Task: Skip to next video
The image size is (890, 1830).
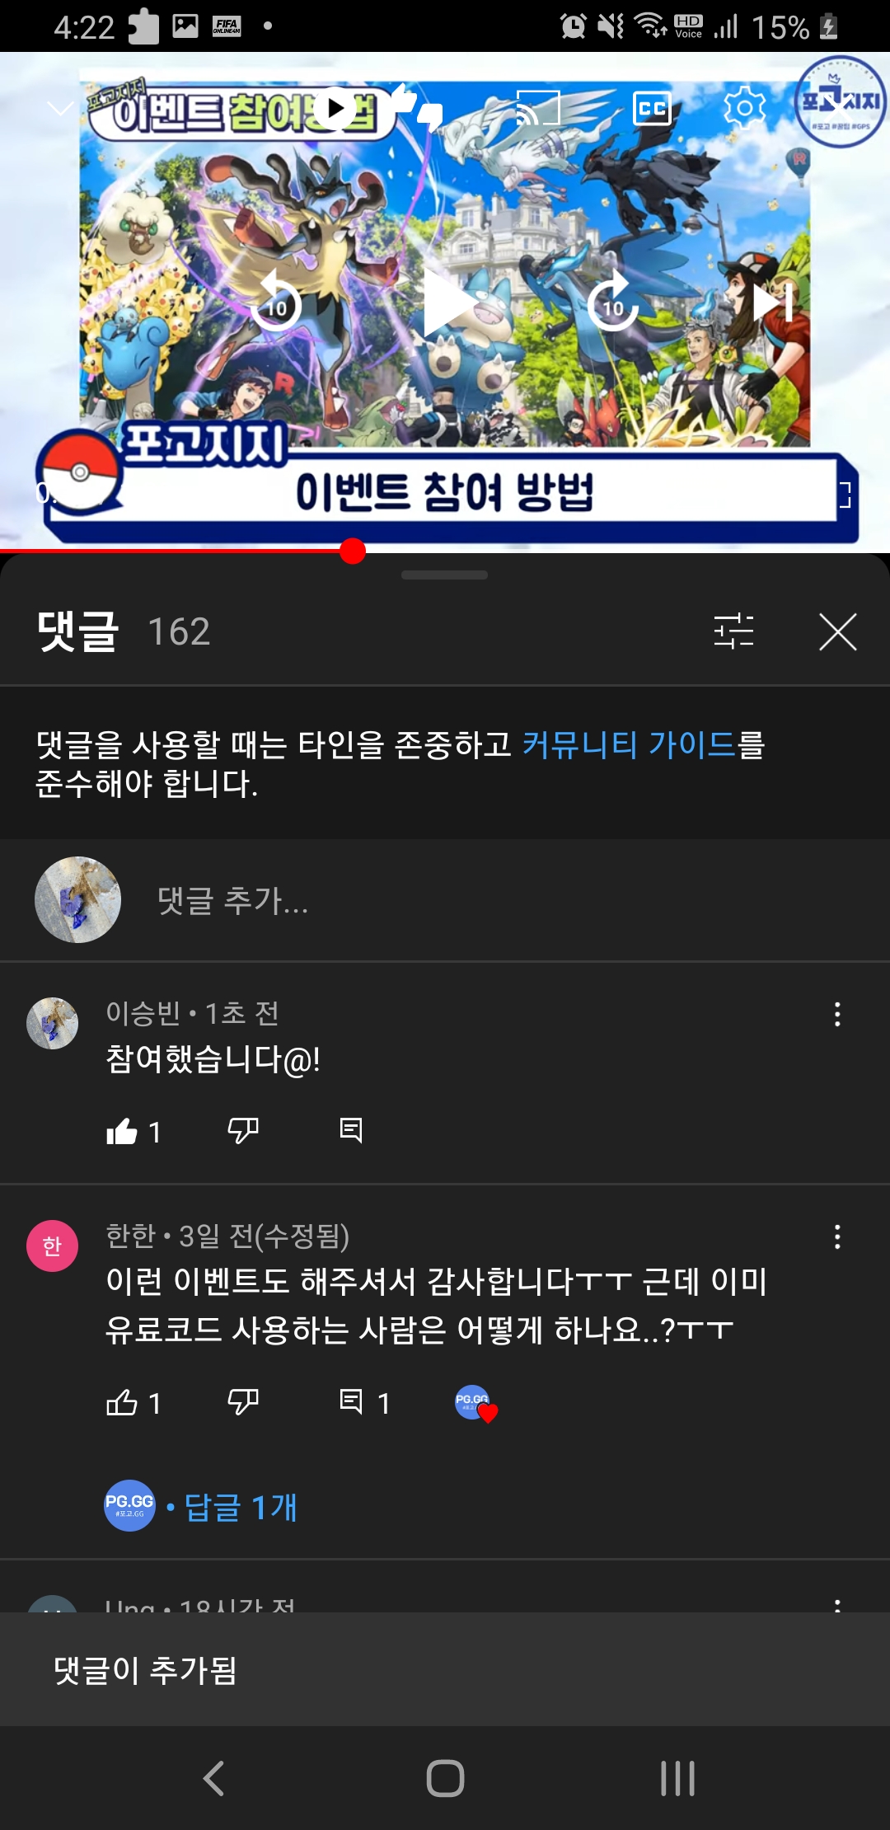Action: pos(773,302)
